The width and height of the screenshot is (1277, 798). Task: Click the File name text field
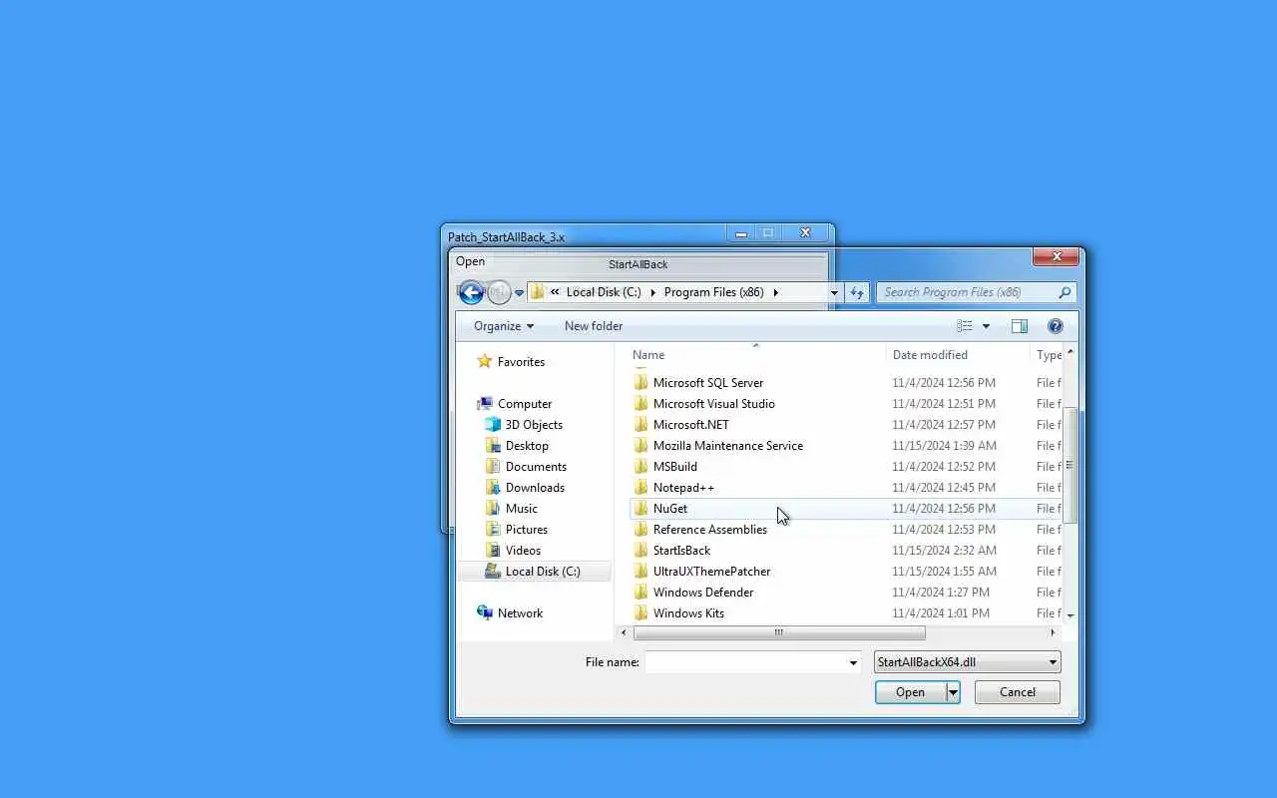pos(745,662)
